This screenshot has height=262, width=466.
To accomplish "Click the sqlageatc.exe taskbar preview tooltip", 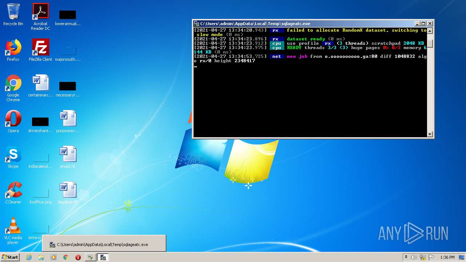I will point(104,243).
